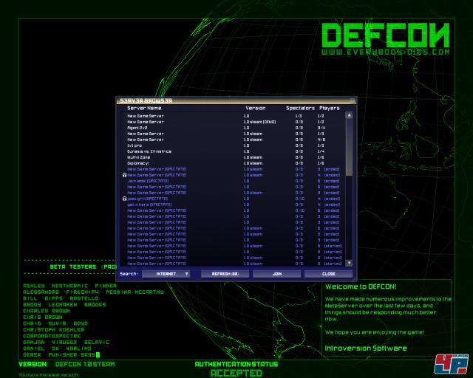Screen dimensions: 473x378
Task: Select the 'Agent 2v2' server row
Action: point(232,128)
